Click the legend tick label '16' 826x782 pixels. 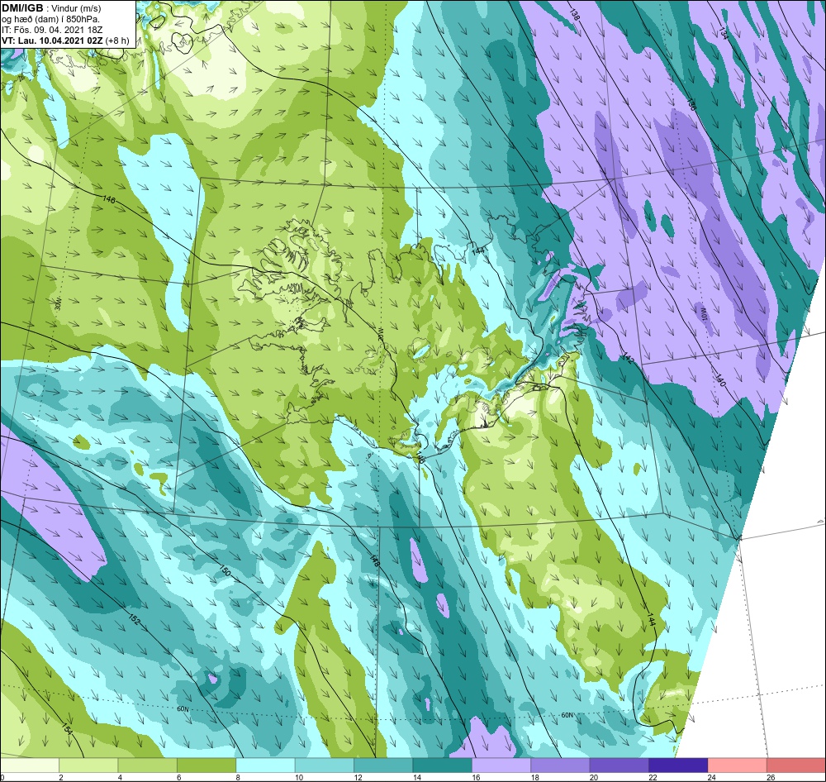(x=476, y=777)
